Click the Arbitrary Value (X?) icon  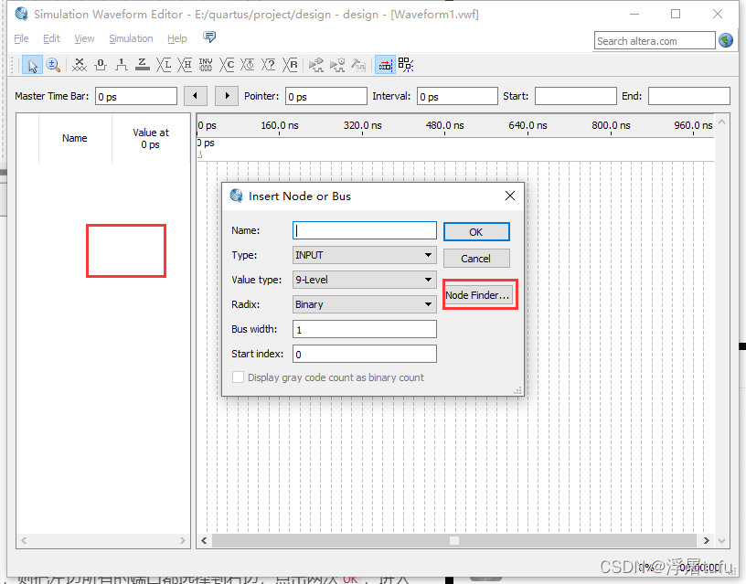269,65
